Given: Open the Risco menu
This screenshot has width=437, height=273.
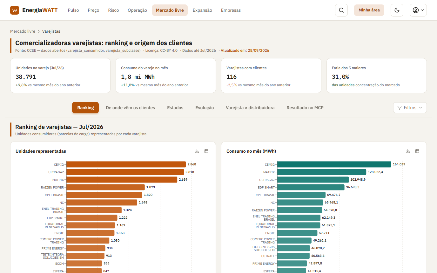Looking at the screenshot, I should (113, 10).
